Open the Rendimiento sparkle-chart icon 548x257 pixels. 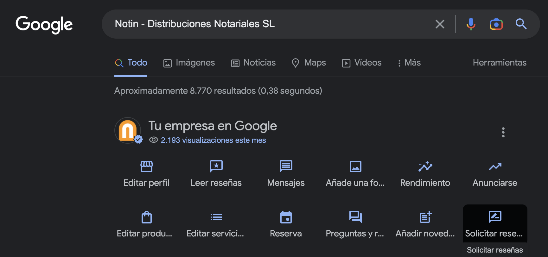[x=425, y=166]
